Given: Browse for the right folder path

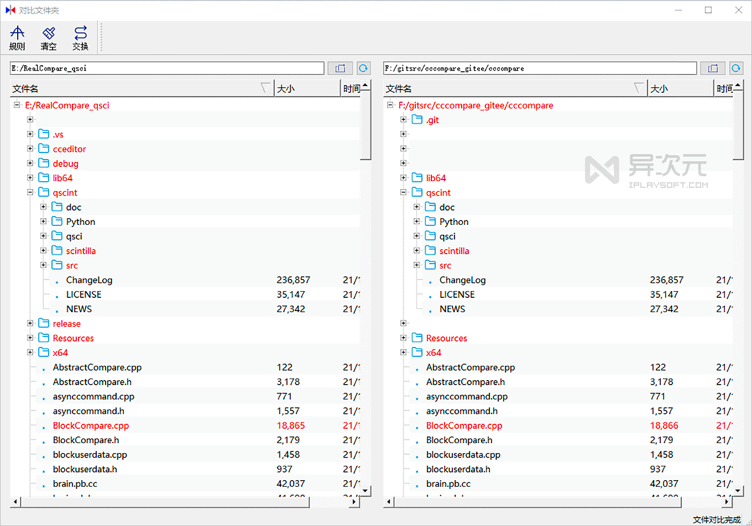Looking at the screenshot, I should tap(713, 68).
